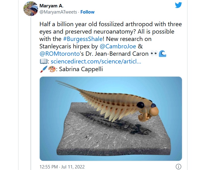Screen dimensions: 209x170
Task: Click the Maryam A. display name
Action: pos(51,6)
